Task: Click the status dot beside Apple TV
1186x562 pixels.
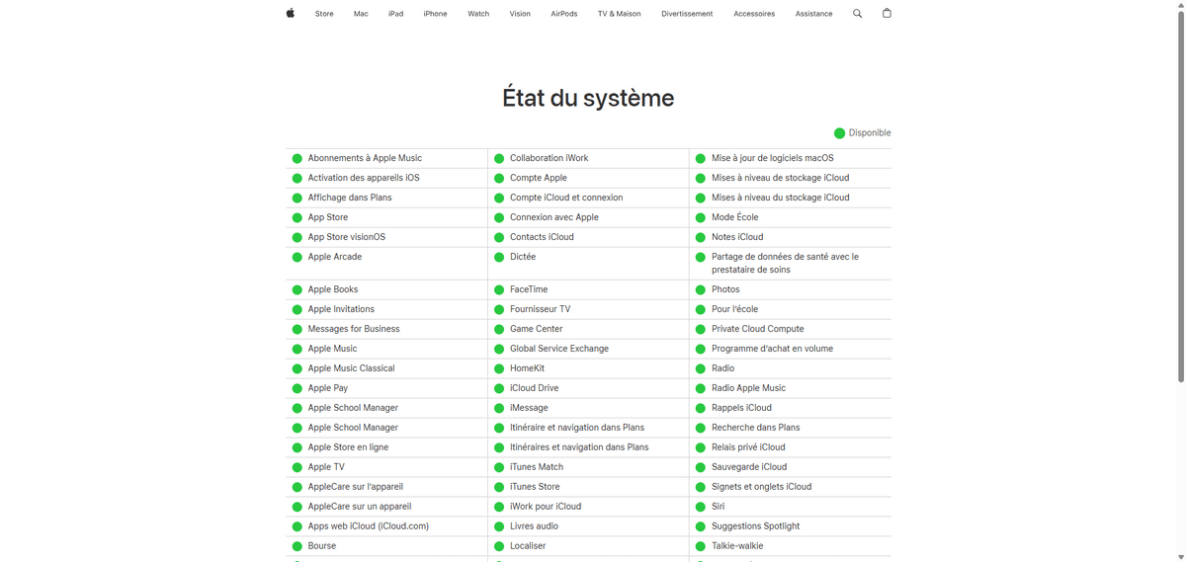Action: [x=296, y=468]
